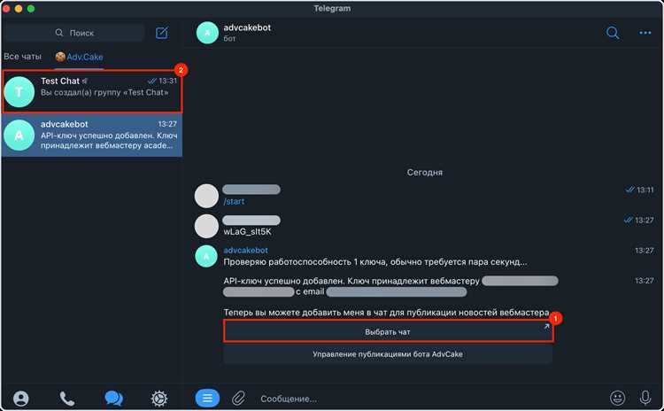Select the Все чаты folder tab
664x411 pixels.
coord(22,57)
